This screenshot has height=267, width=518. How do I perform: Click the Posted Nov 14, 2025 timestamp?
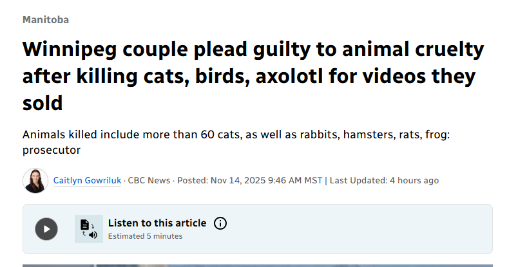coord(251,181)
